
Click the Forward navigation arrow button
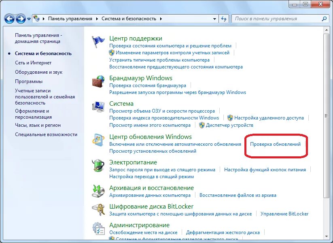tap(21, 19)
